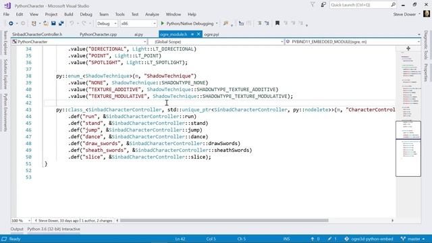This screenshot has width=432, height=243.
Task: Open the Properties side panel
Action: tap(426, 72)
